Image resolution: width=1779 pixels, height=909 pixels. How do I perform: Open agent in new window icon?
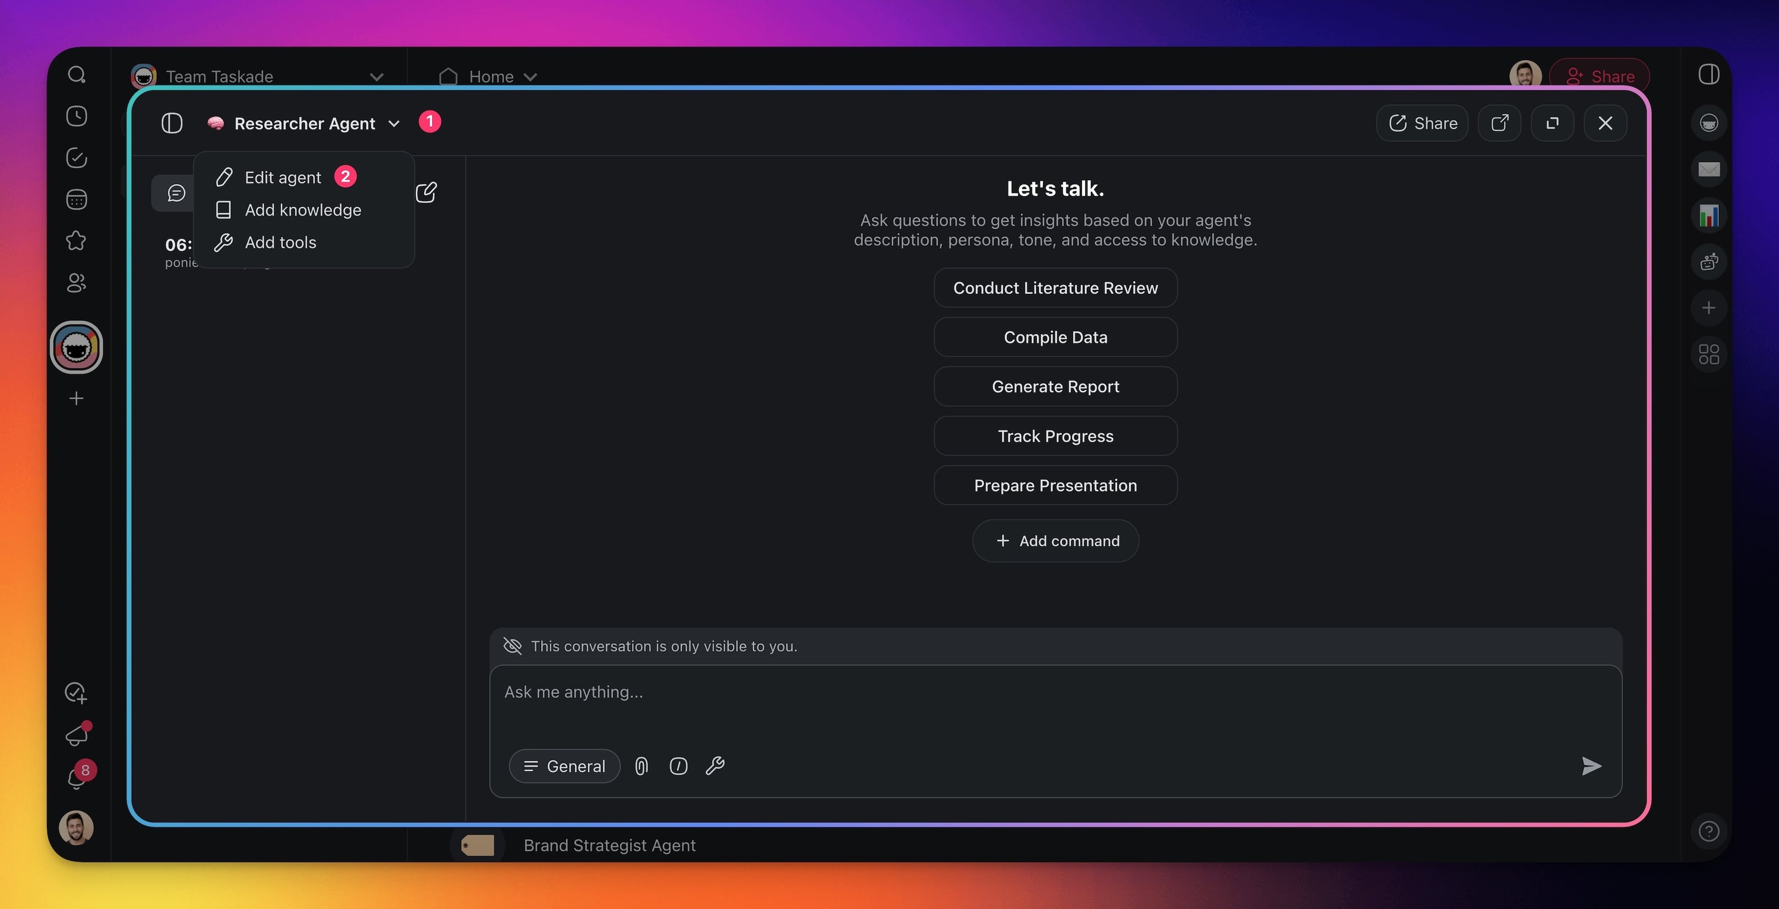click(x=1499, y=123)
